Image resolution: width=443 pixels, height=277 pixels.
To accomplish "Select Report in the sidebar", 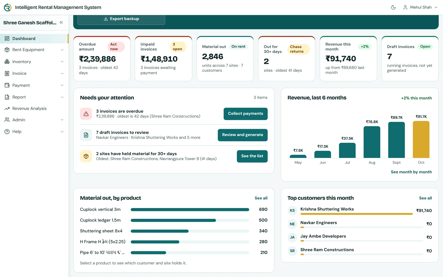I will tap(34, 97).
